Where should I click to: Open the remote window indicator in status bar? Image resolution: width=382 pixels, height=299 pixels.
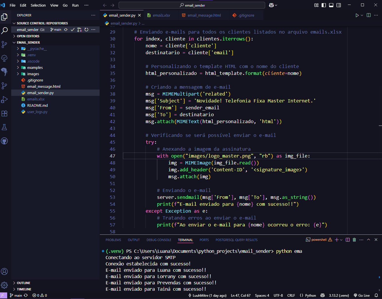[3, 295]
